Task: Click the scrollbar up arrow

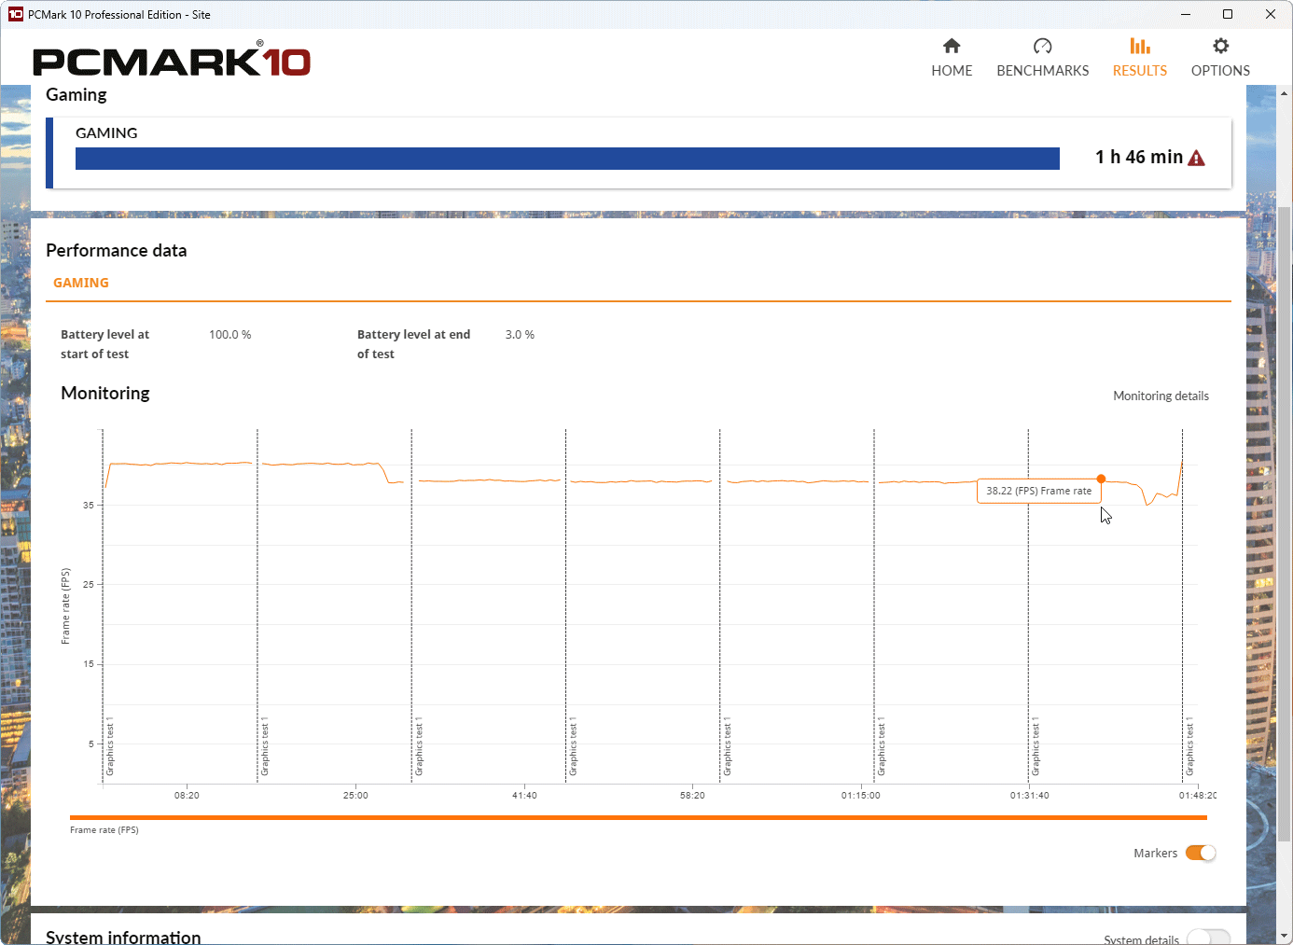Action: [x=1285, y=93]
